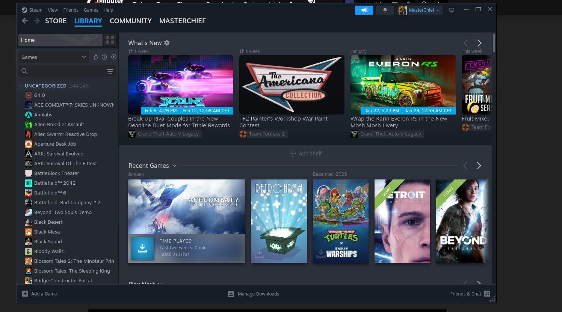The width and height of the screenshot is (562, 312).
Task: Click the library search input field
Action: point(67,71)
